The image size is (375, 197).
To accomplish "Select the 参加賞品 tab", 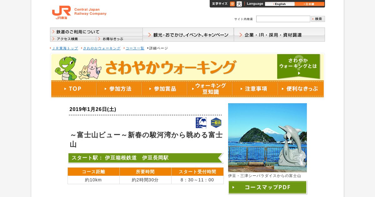I will click(x=164, y=89).
